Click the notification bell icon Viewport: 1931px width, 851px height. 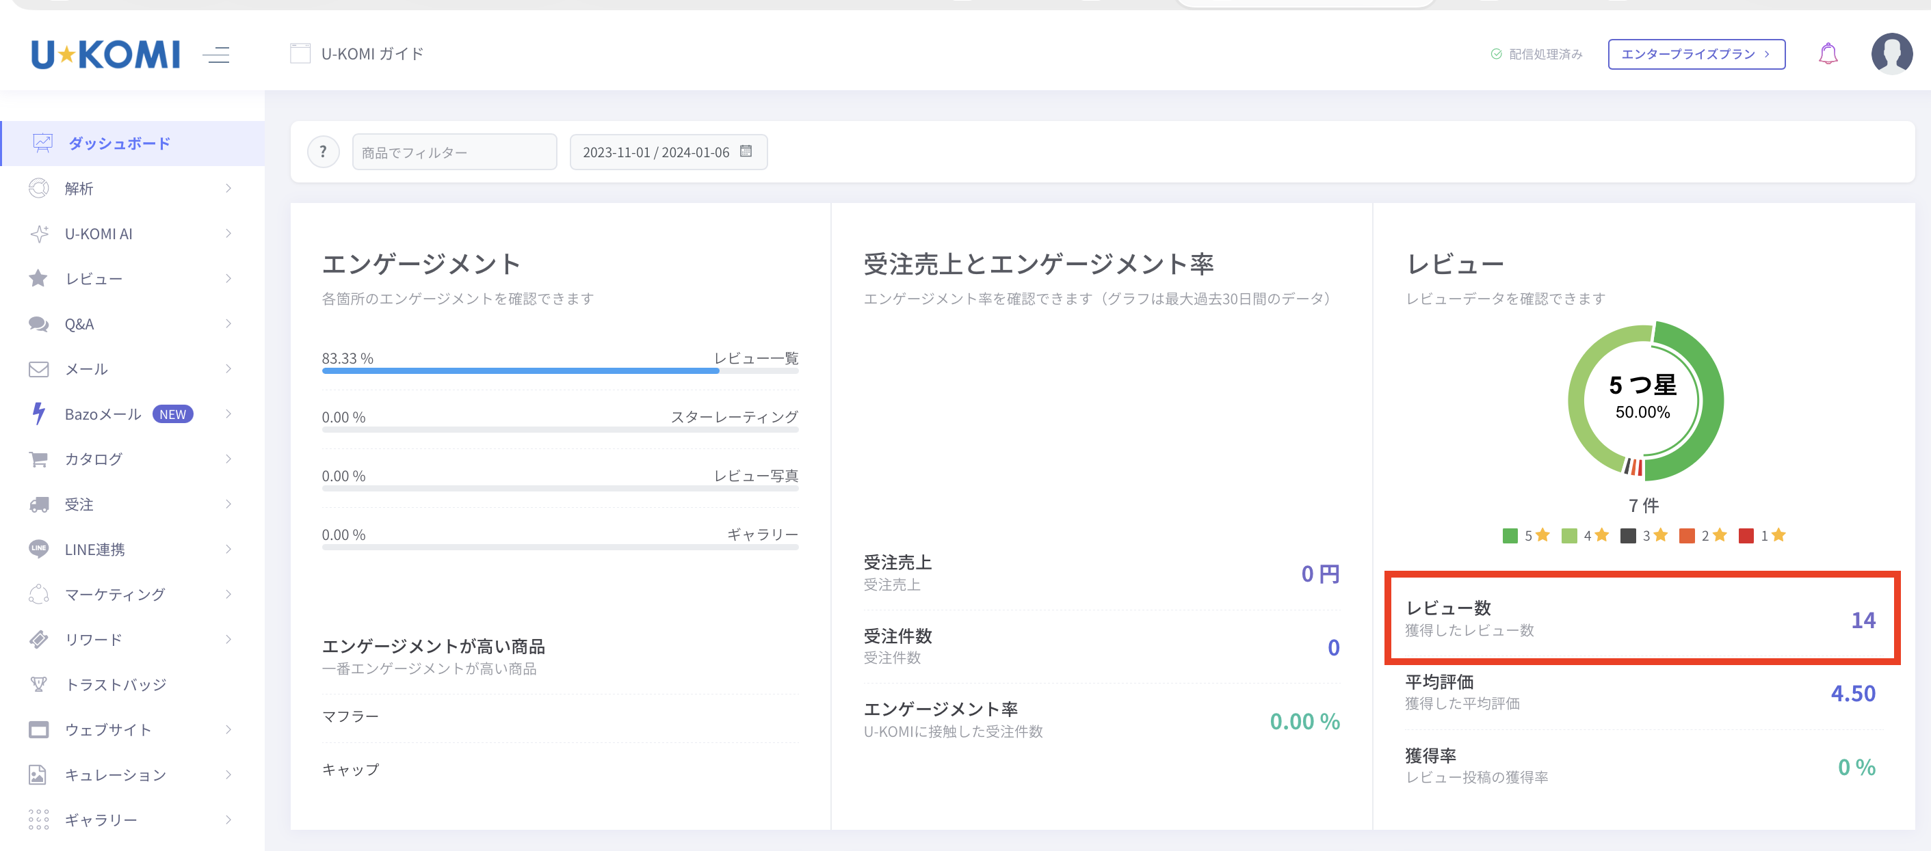click(1828, 54)
